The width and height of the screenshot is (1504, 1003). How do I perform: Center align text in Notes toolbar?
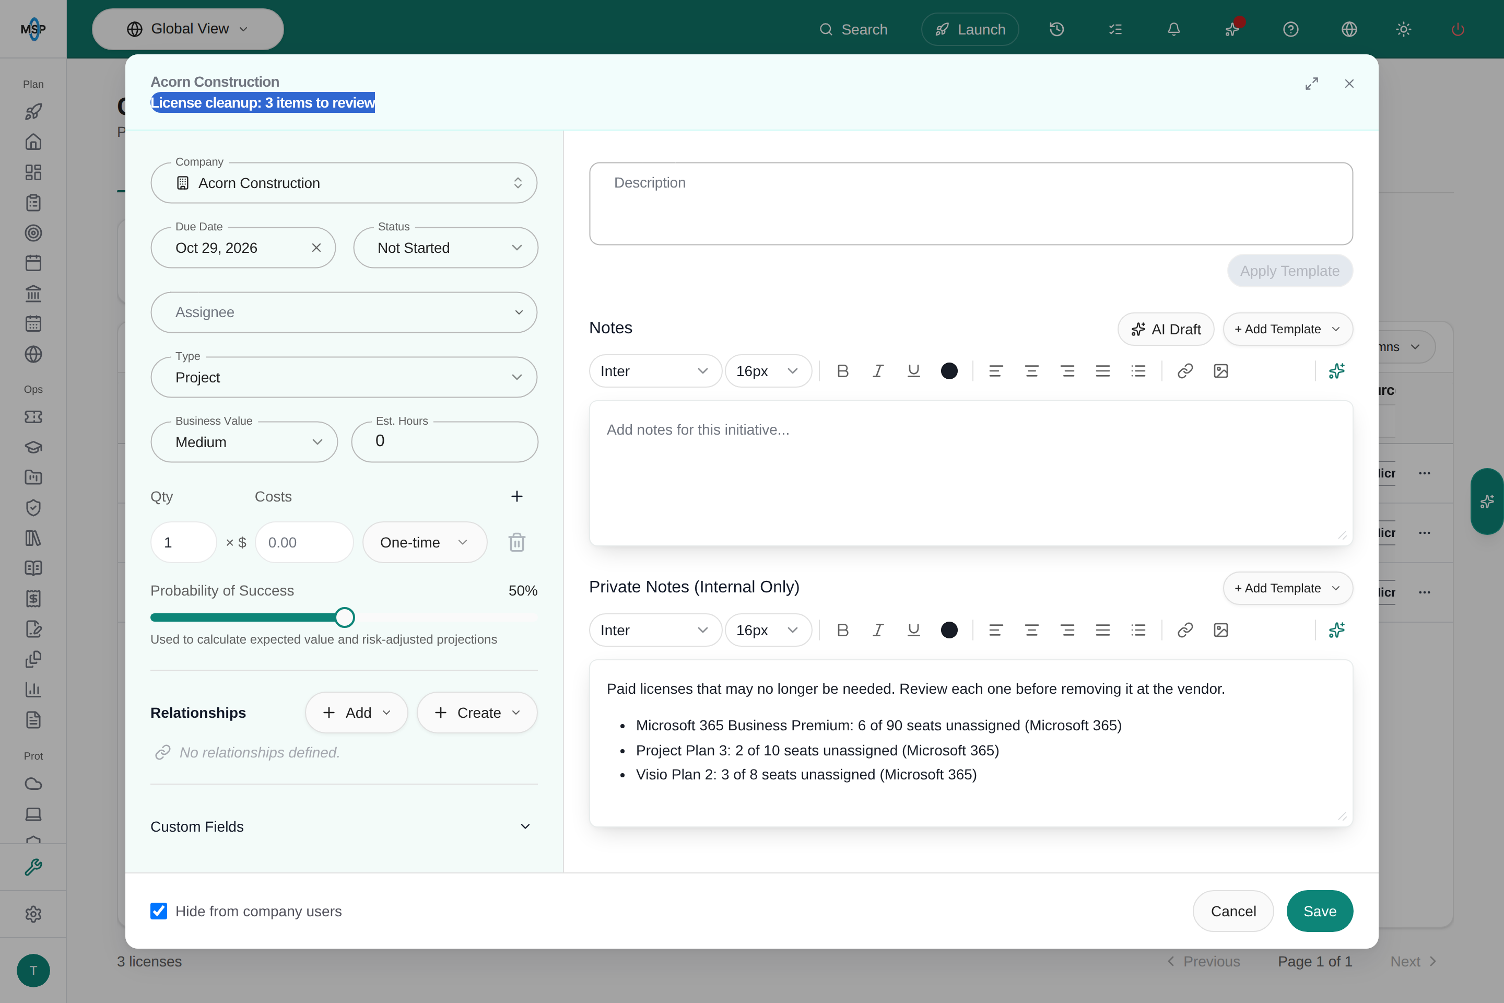[x=1031, y=371]
